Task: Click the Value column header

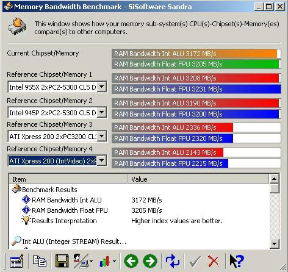Action: [198, 179]
